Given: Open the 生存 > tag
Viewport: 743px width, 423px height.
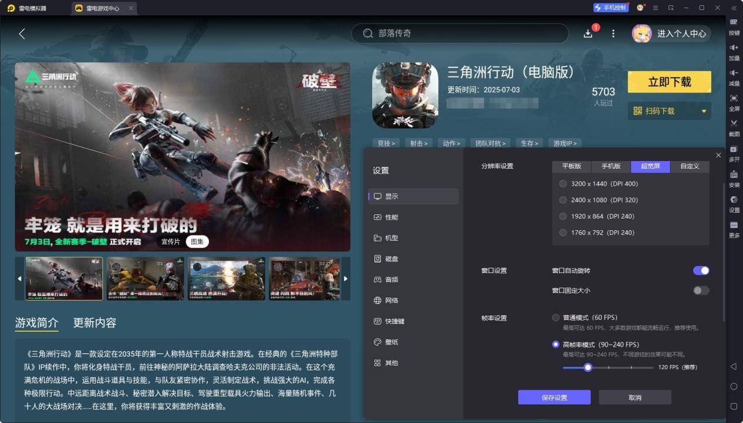Looking at the screenshot, I should coord(529,143).
